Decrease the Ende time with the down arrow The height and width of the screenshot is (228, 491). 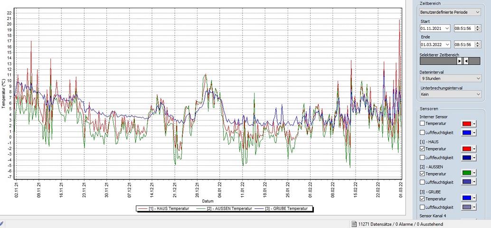477,47
